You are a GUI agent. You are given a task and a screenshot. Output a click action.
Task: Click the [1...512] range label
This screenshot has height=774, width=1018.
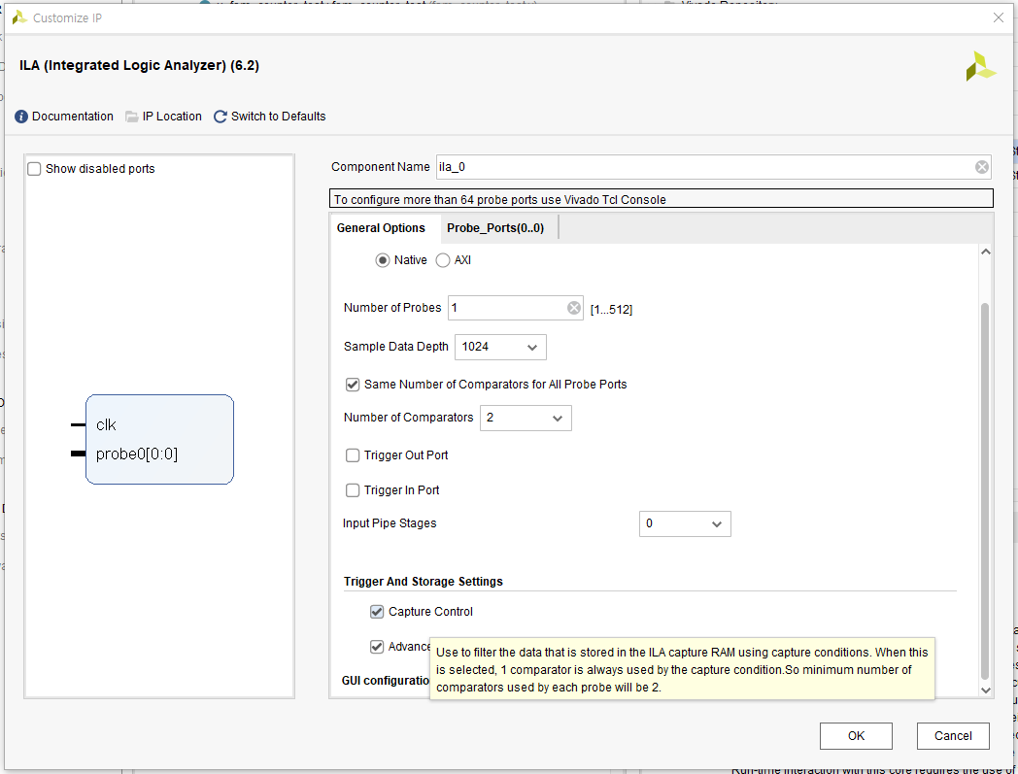pos(611,310)
